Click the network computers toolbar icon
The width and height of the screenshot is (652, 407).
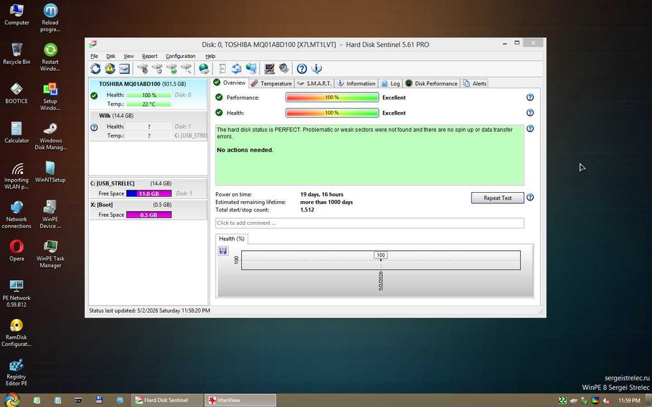coord(251,68)
